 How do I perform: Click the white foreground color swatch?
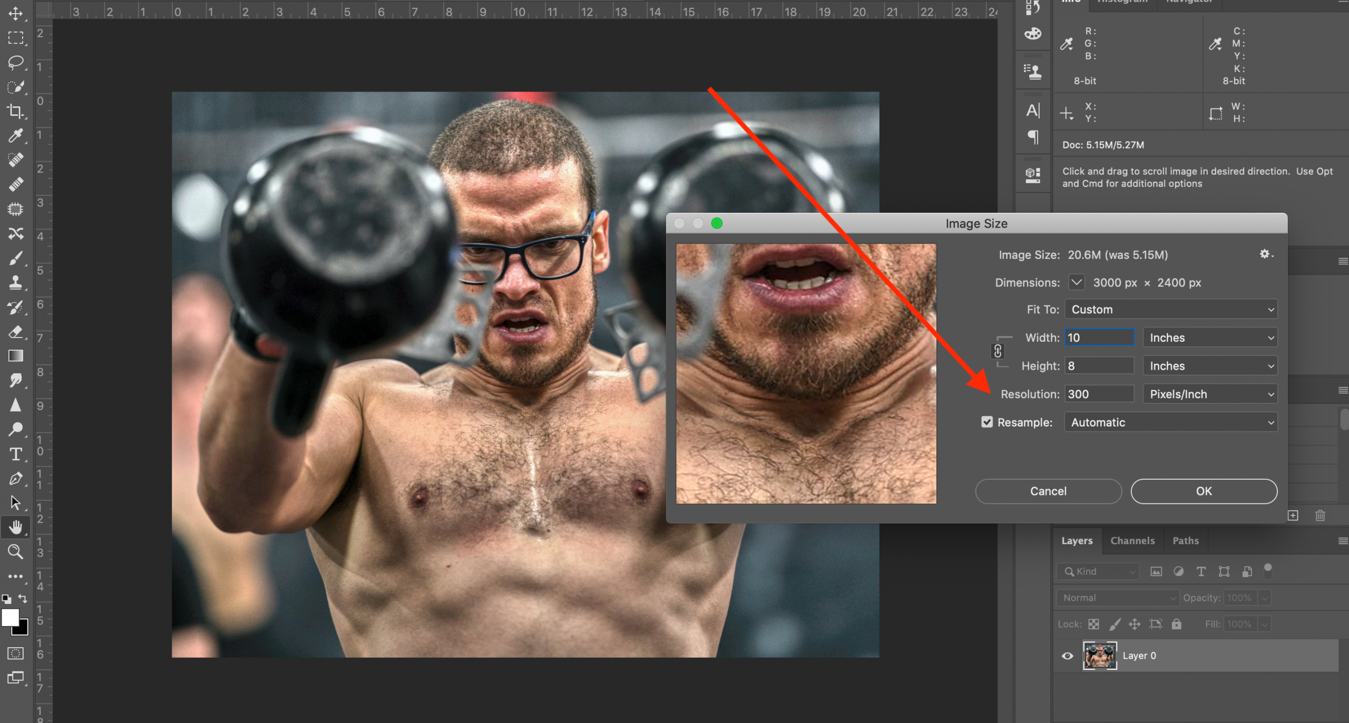click(9, 617)
